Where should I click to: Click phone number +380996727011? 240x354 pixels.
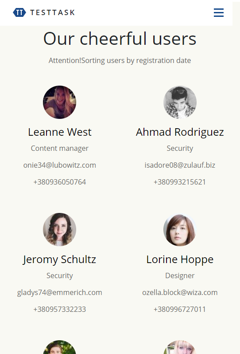pyautogui.click(x=180, y=309)
